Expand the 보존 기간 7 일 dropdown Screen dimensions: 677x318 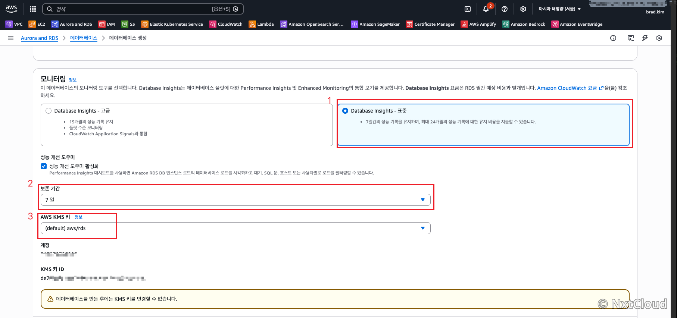click(x=235, y=200)
